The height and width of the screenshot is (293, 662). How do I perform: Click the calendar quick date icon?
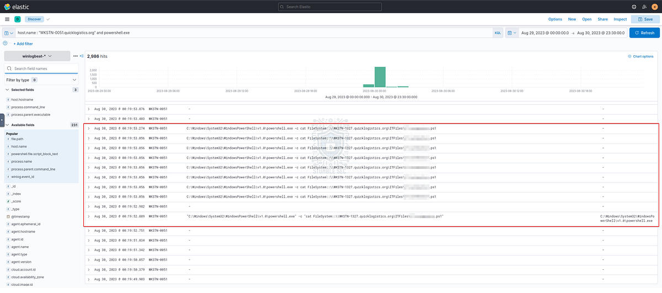tap(511, 33)
